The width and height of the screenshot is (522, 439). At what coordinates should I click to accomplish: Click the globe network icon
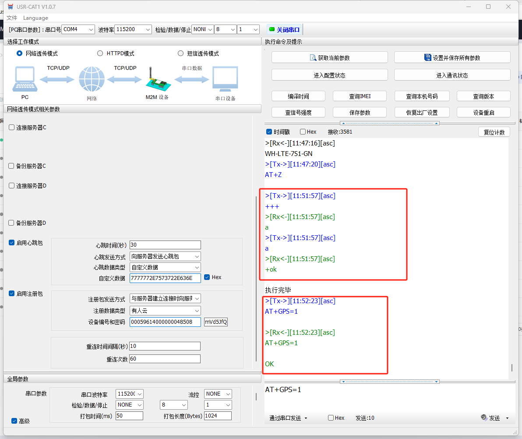[92, 80]
